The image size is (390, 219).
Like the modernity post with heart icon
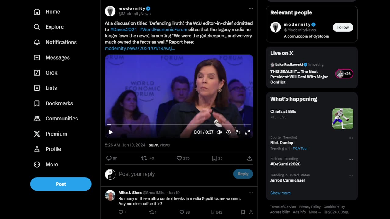(179, 158)
